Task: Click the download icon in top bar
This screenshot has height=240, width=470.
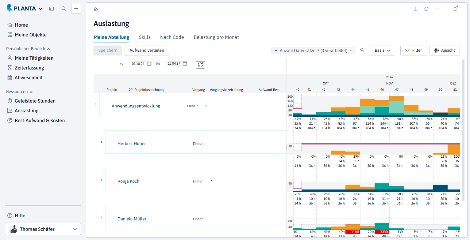Action: coord(415,9)
